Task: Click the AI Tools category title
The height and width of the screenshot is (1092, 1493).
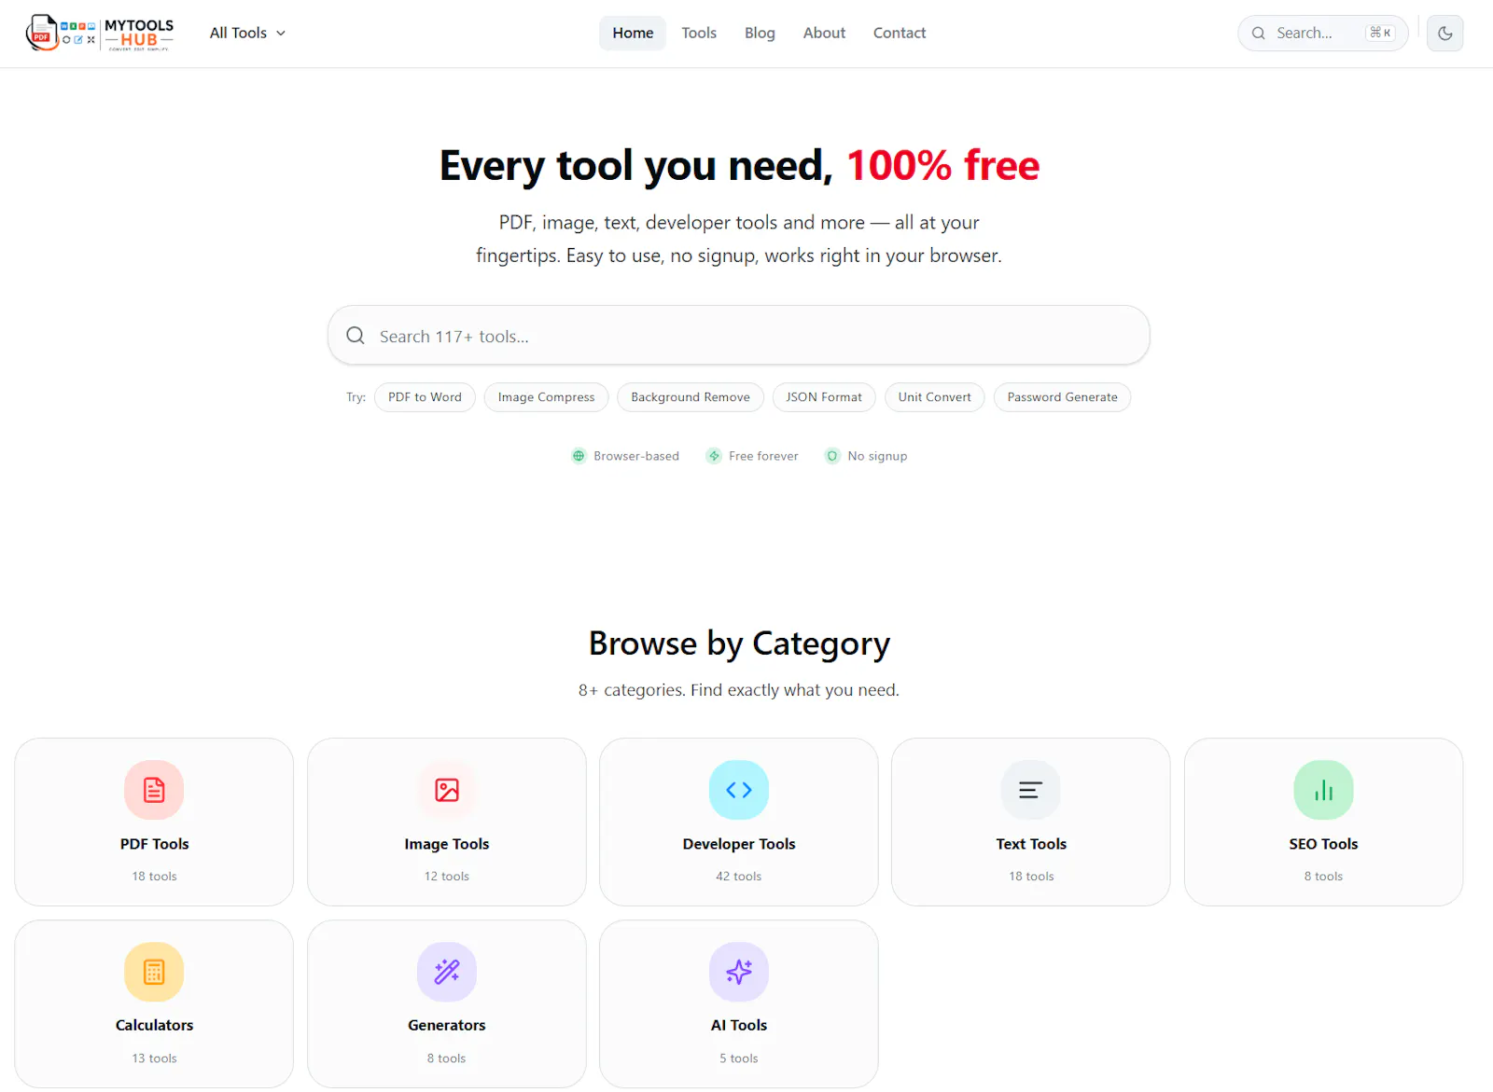Action: (x=739, y=1026)
